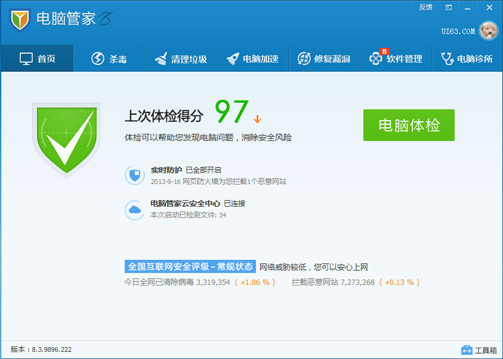Click the red 8 notification badge
This screenshot has width=503, height=359.
384,51
